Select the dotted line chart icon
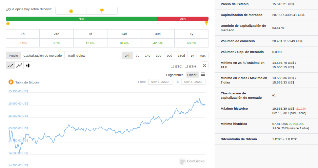 [19, 66]
